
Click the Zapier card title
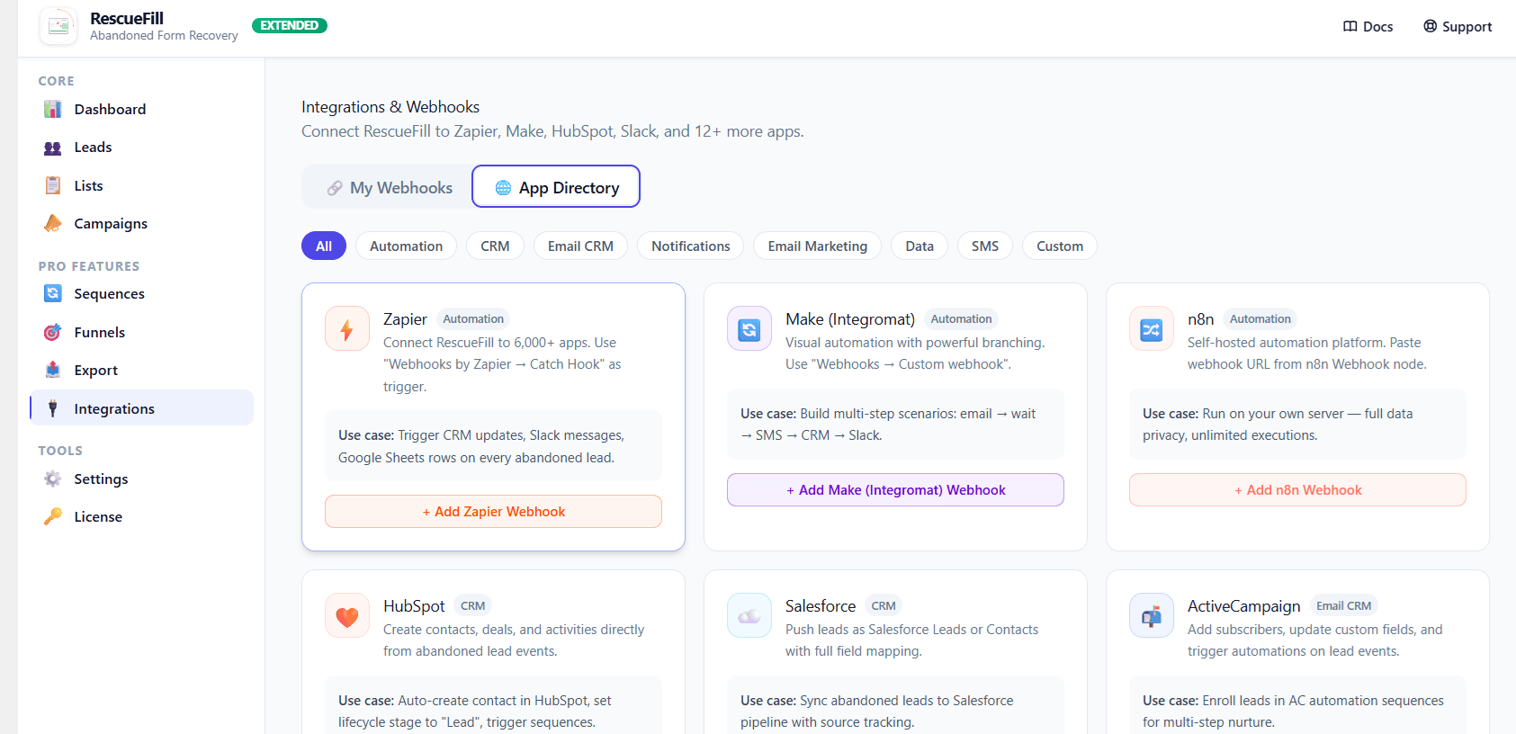(405, 319)
